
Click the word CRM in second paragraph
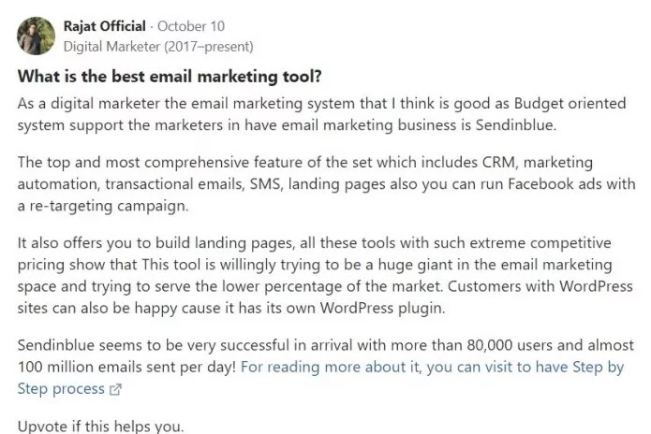click(x=499, y=162)
